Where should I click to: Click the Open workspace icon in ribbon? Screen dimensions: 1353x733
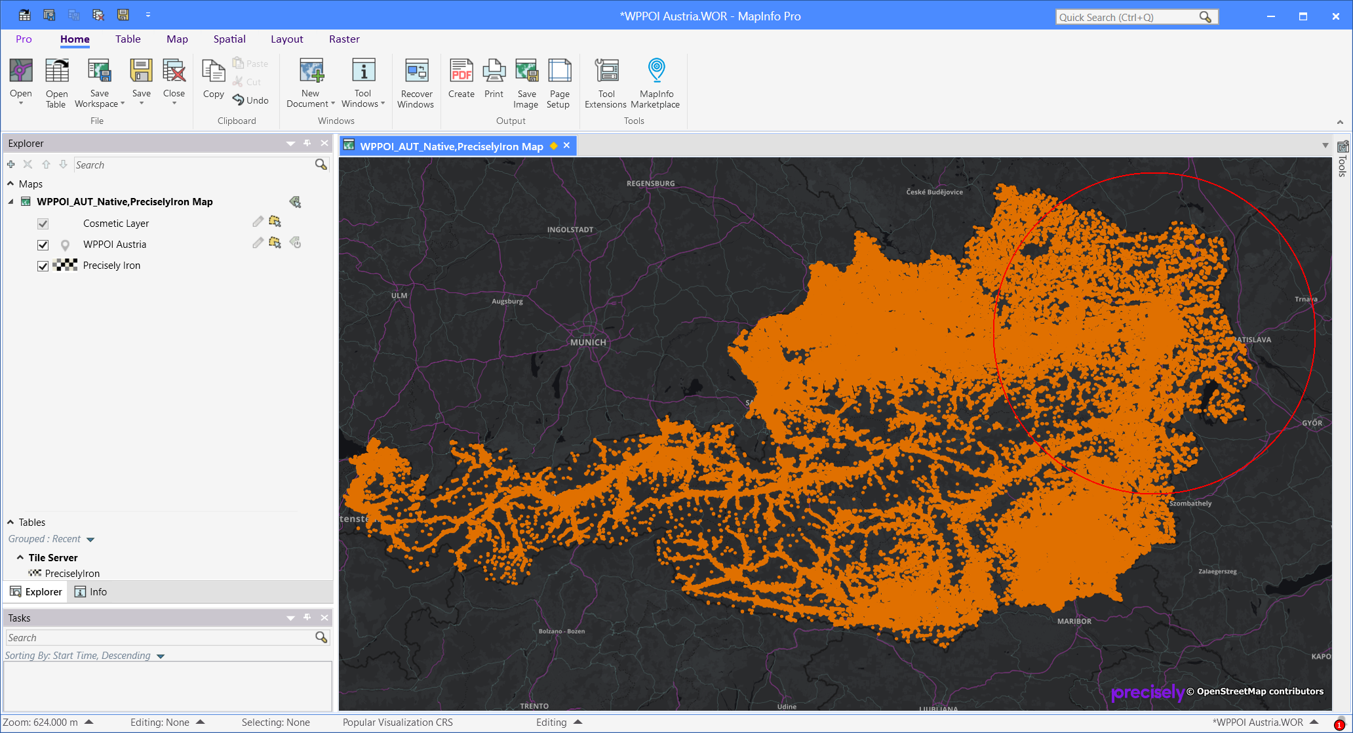21,71
